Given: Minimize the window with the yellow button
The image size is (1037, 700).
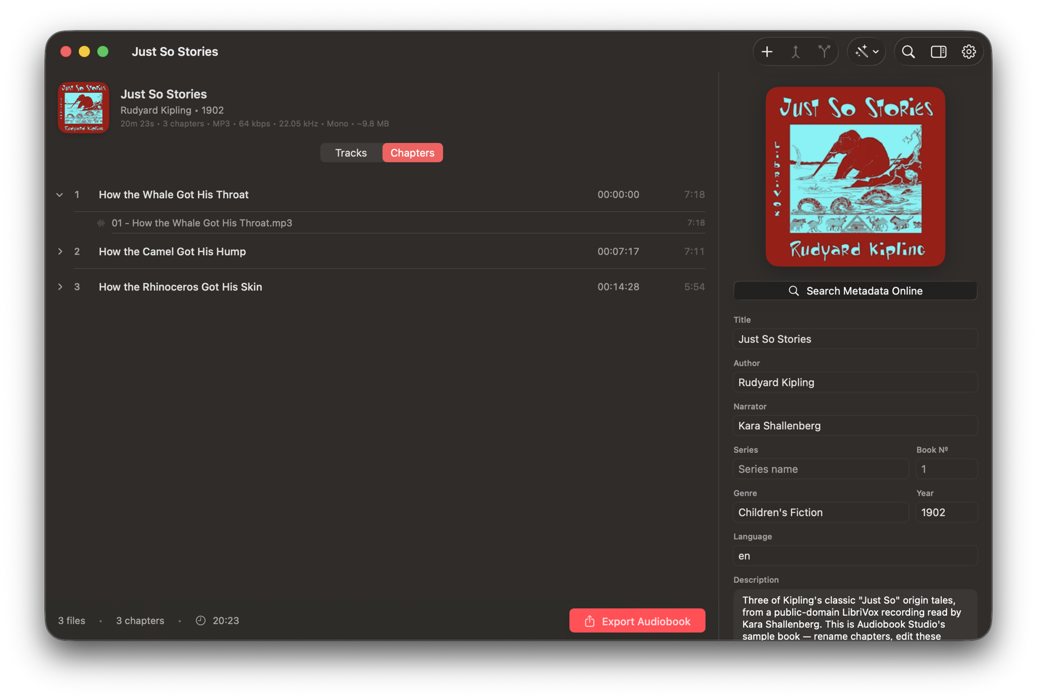Looking at the screenshot, I should pyautogui.click(x=84, y=52).
